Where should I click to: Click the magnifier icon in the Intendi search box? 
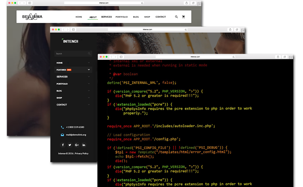click(89, 53)
